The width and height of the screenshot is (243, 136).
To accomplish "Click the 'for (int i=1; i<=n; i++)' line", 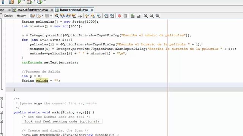I will point(47,40).
